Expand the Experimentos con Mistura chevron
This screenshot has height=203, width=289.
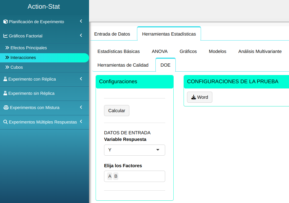coord(81,107)
